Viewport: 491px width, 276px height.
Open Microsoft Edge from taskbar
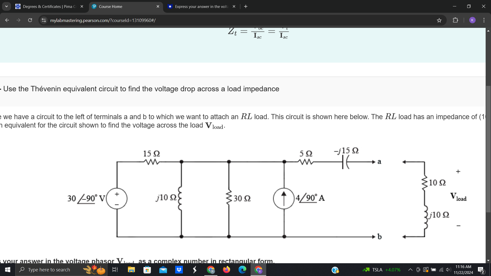click(242, 270)
